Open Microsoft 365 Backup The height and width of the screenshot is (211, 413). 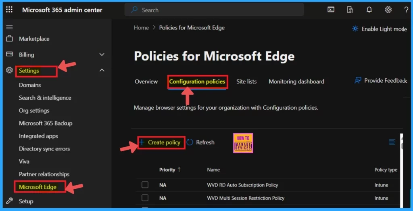[x=46, y=123]
